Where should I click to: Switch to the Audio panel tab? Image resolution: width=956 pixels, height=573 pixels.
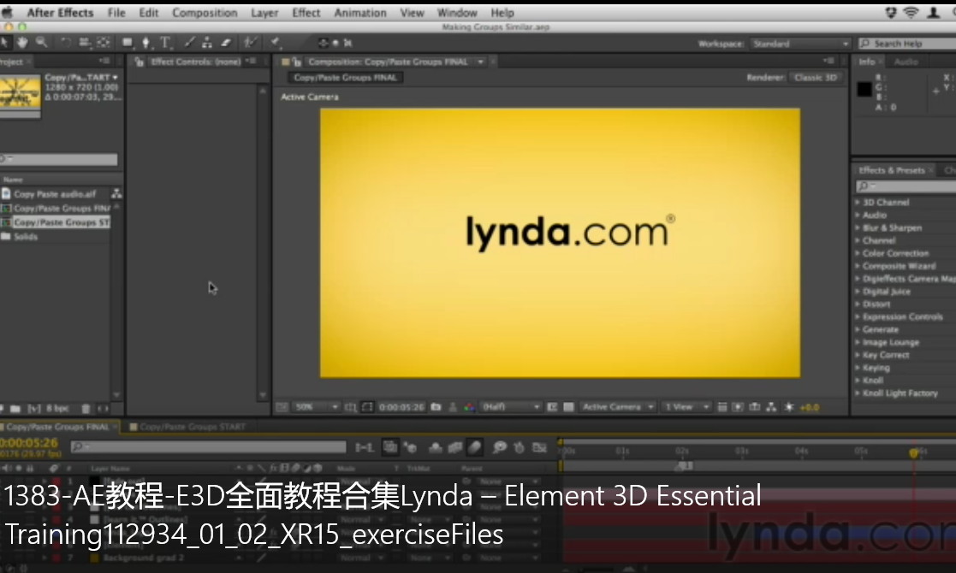pyautogui.click(x=906, y=62)
